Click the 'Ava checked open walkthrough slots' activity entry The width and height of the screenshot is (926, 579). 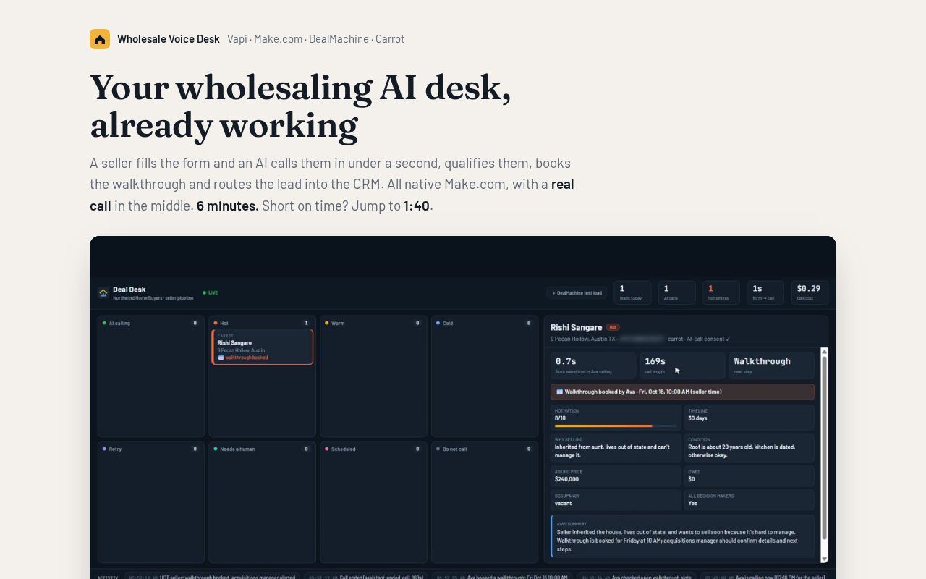click(637, 577)
